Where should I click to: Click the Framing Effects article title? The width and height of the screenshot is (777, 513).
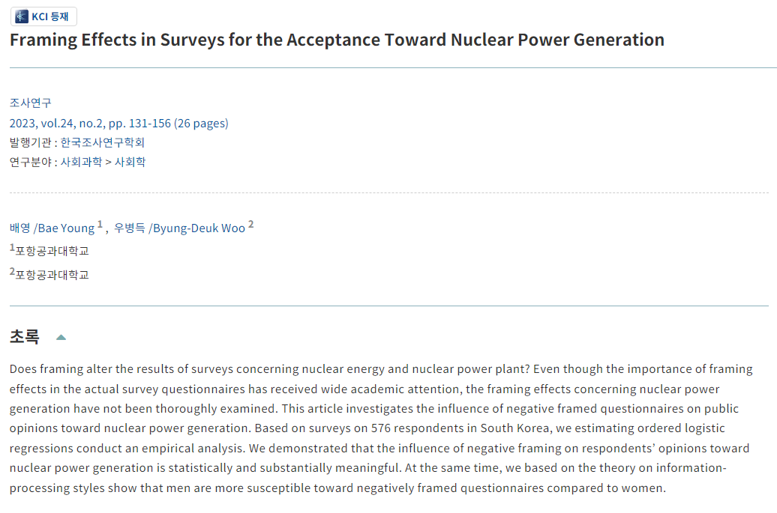tap(337, 40)
